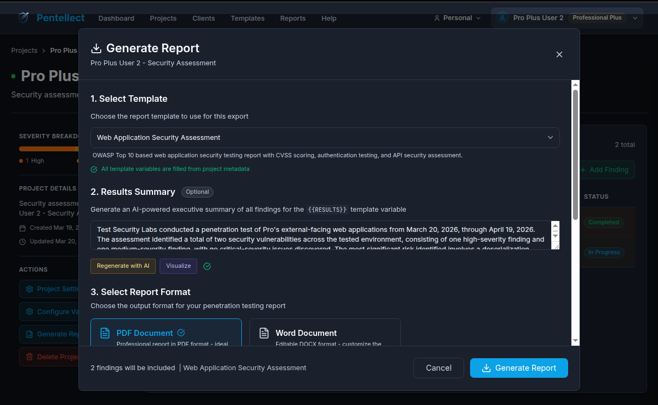The width and height of the screenshot is (658, 405).
Task: Open the Templates nav item
Action: coord(247,18)
